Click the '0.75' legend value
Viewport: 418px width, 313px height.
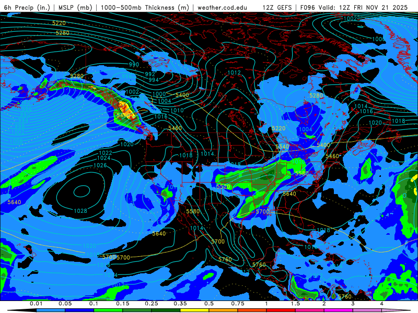(x=238, y=304)
